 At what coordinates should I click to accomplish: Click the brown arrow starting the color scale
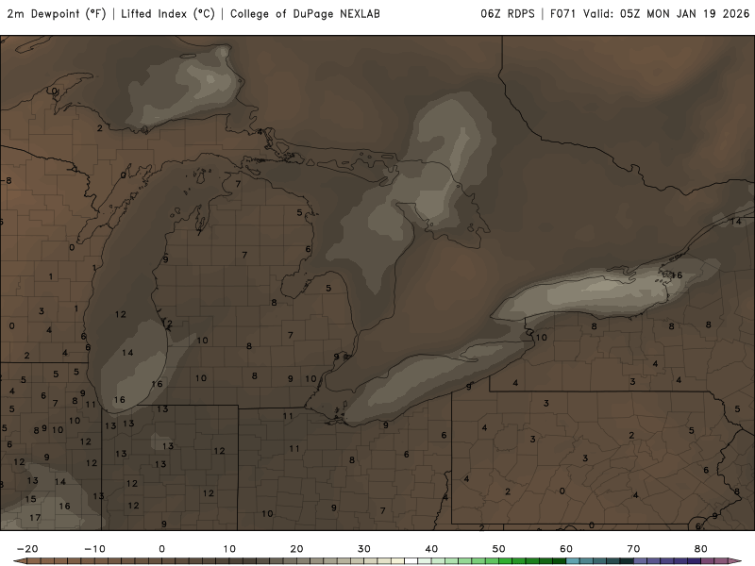pyautogui.click(x=20, y=561)
